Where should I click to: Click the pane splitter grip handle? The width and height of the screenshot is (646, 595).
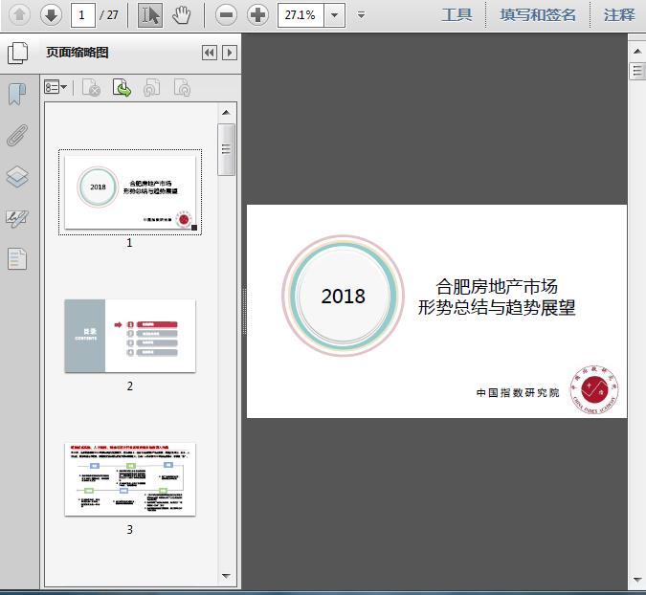coord(244,311)
